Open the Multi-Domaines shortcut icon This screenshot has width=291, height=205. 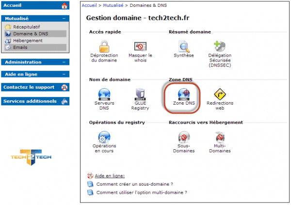tap(220, 138)
